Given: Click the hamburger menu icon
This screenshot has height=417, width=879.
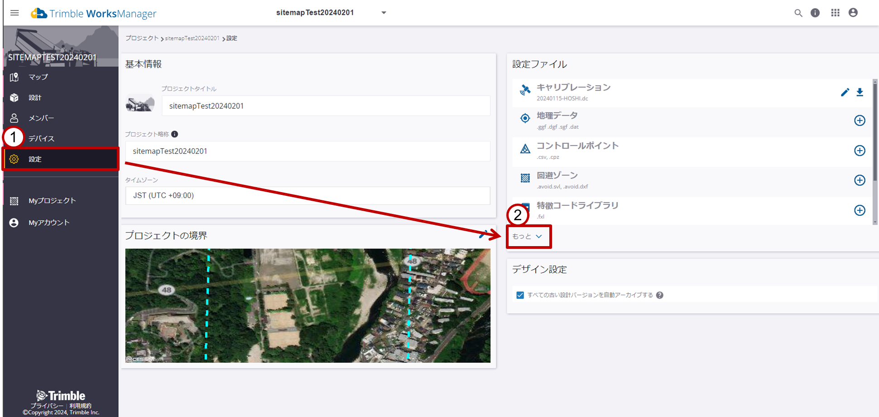Looking at the screenshot, I should point(14,13).
